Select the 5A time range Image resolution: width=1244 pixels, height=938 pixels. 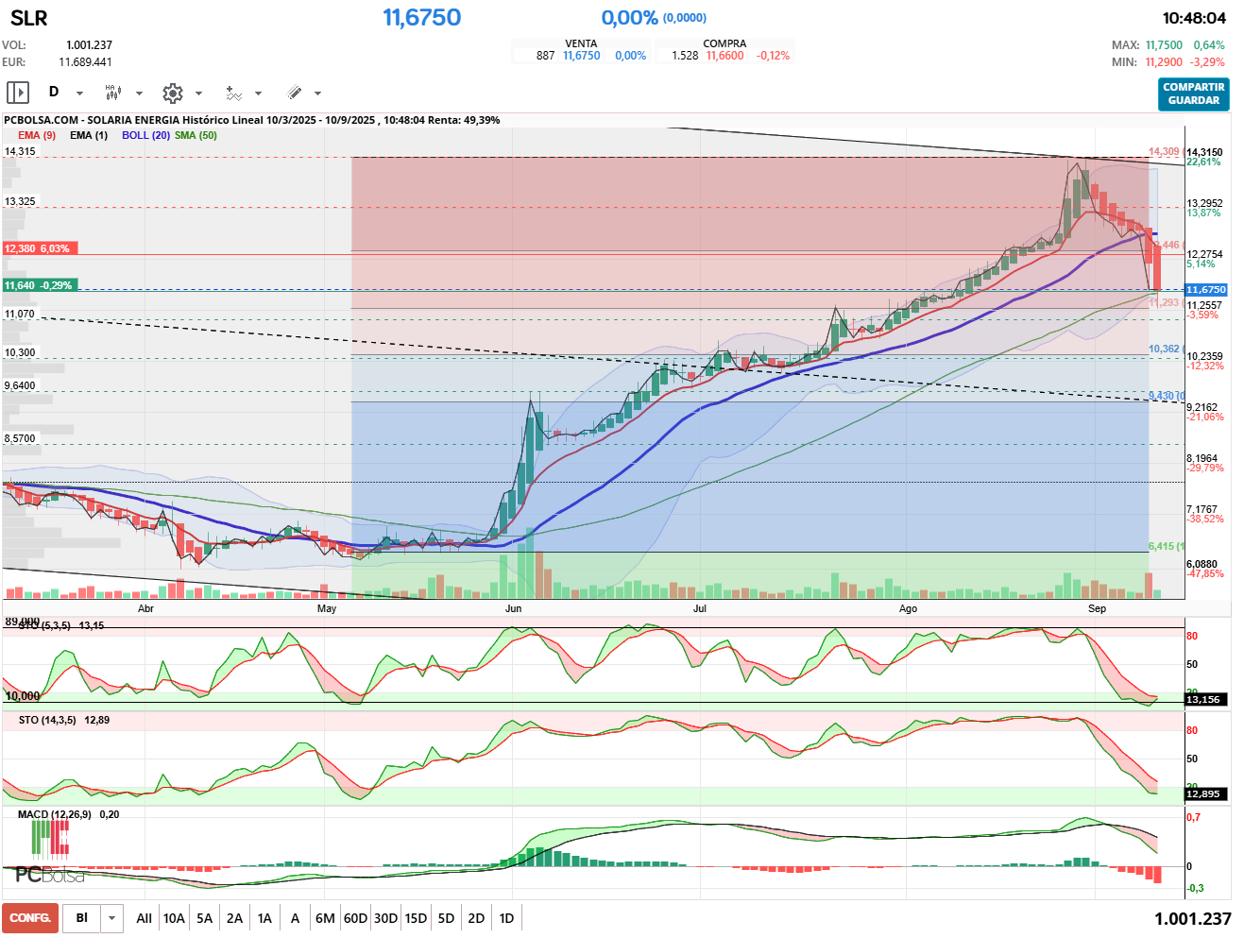pos(204,918)
